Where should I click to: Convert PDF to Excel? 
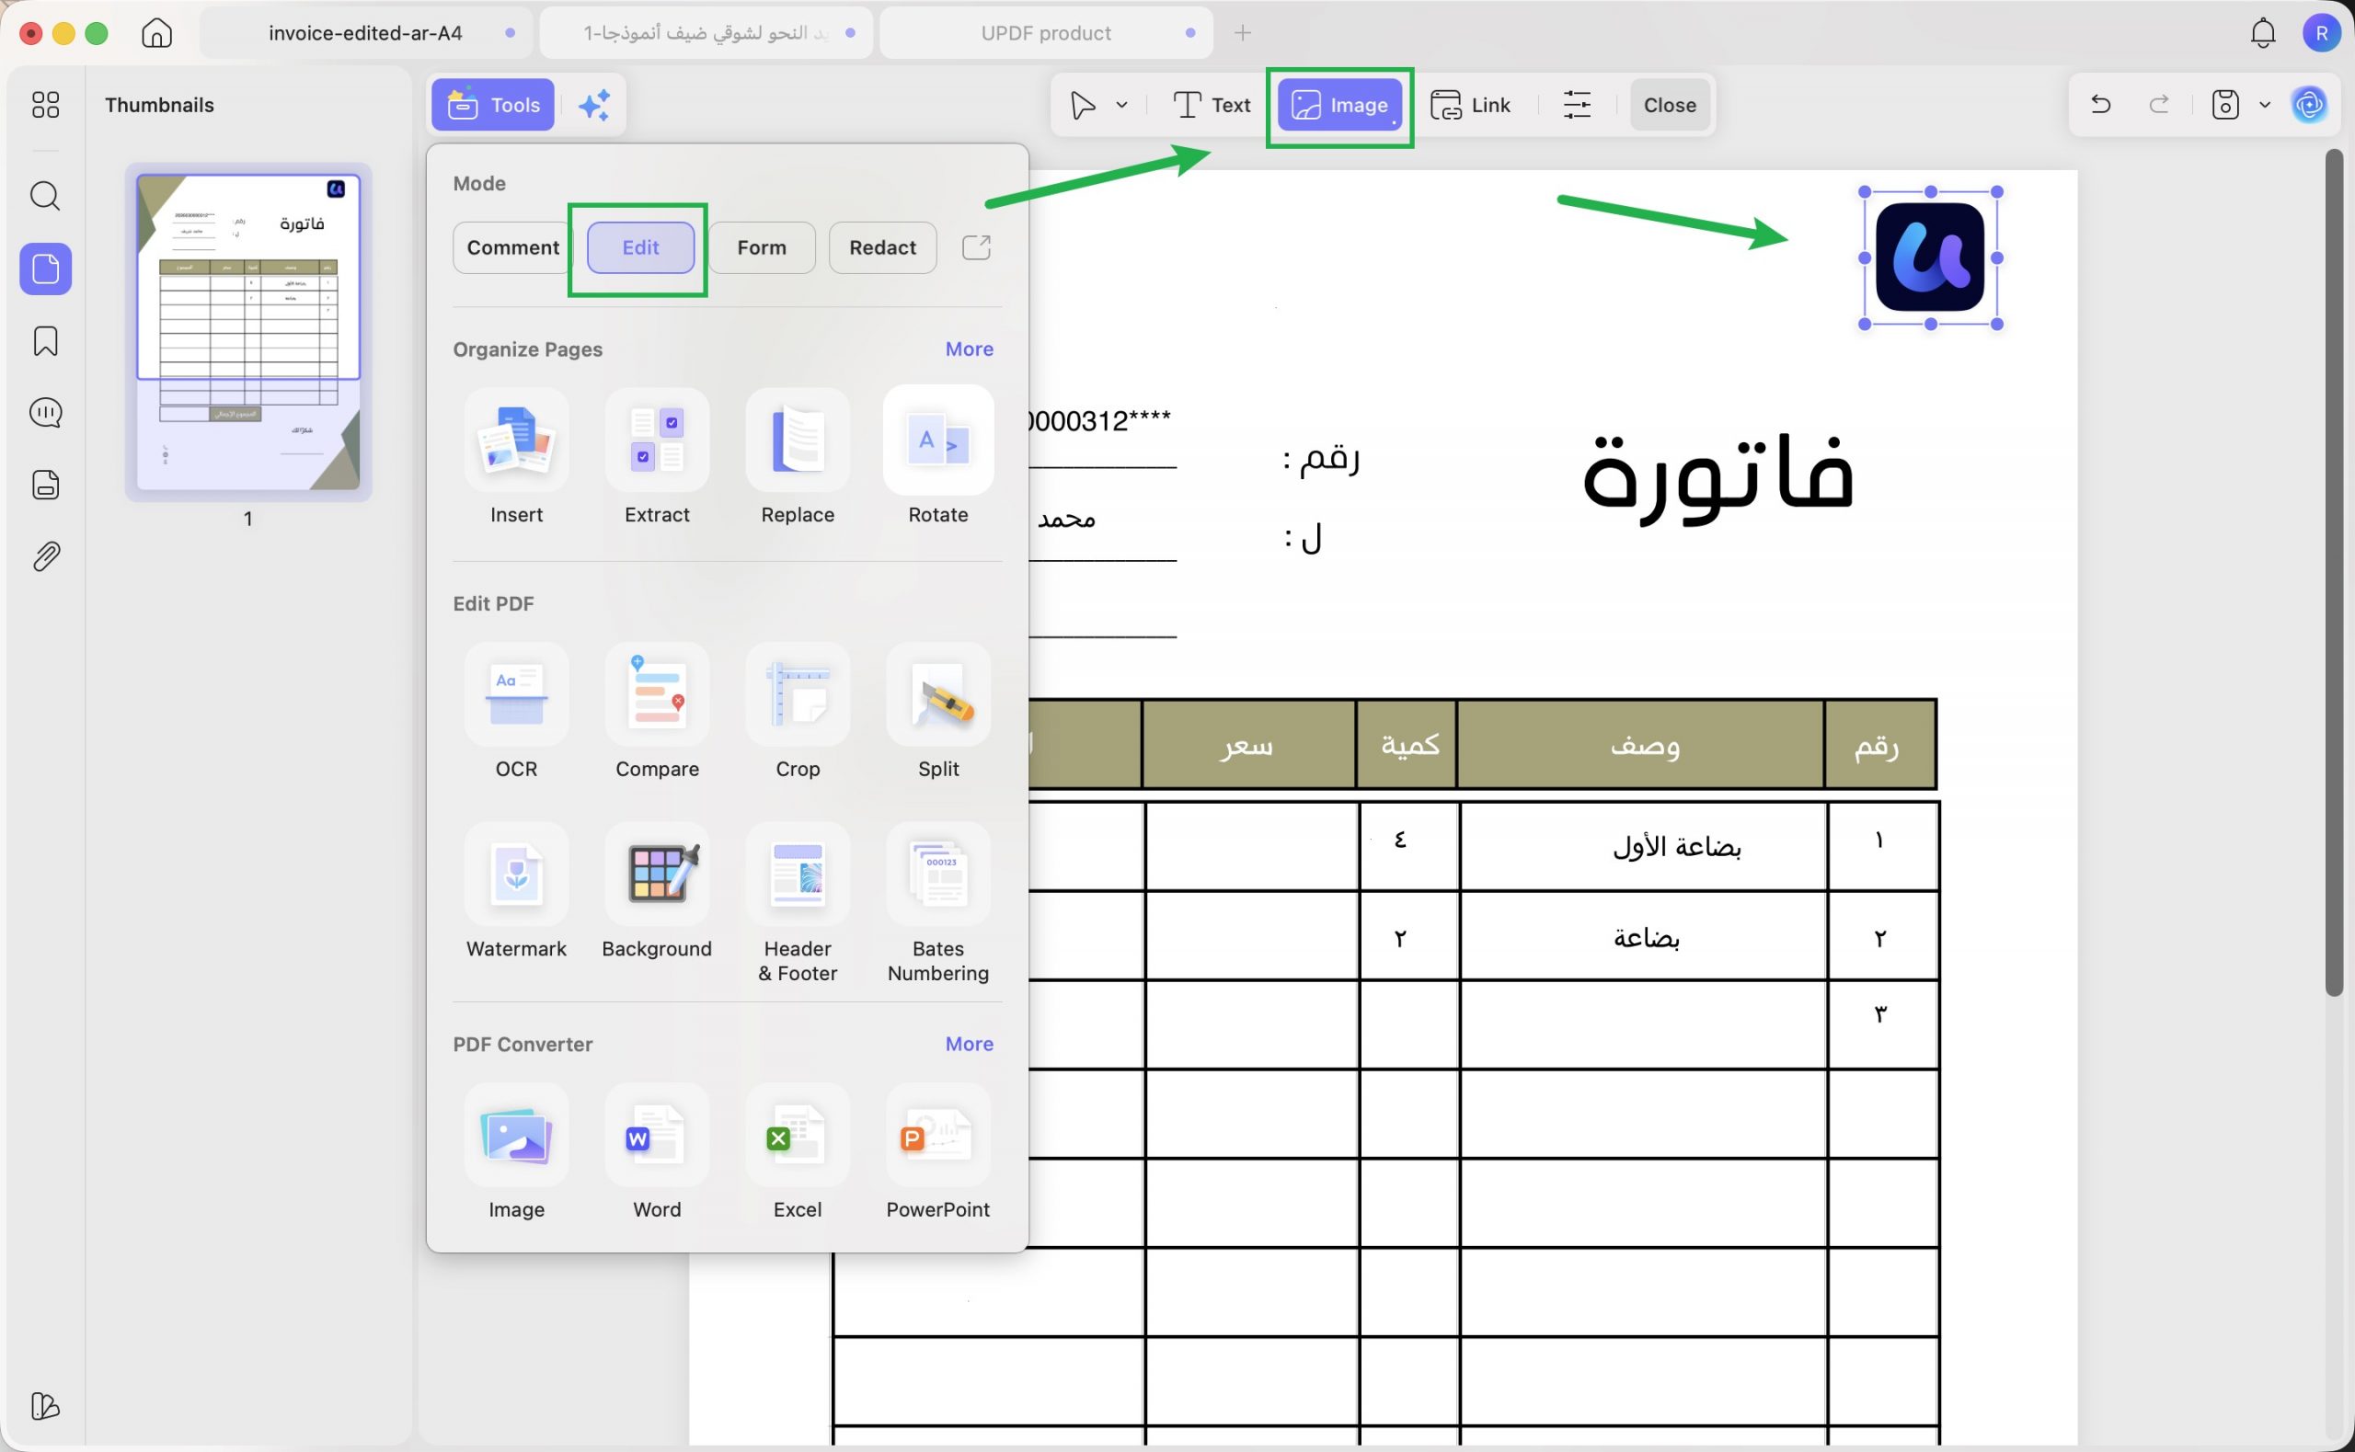[798, 1153]
